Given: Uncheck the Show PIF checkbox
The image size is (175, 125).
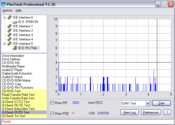Looking at the screenshot, I should [x=52, y=103].
